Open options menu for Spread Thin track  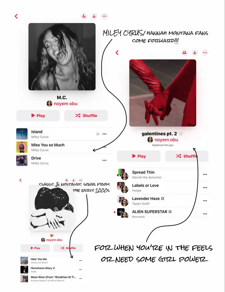pos(205,175)
